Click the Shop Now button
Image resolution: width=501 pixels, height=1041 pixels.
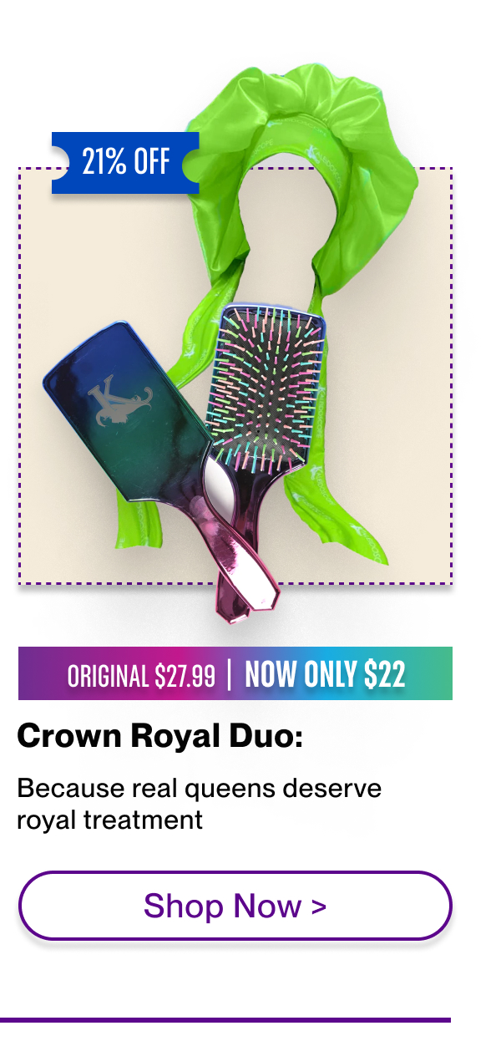pyautogui.click(x=235, y=906)
